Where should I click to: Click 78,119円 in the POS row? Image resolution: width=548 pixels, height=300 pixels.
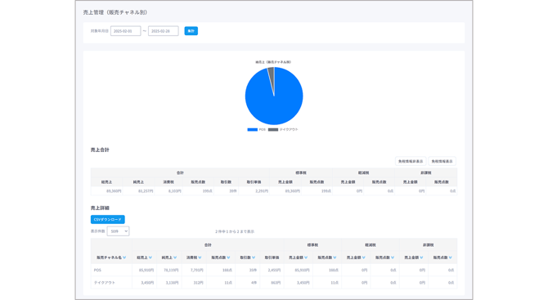(x=171, y=270)
